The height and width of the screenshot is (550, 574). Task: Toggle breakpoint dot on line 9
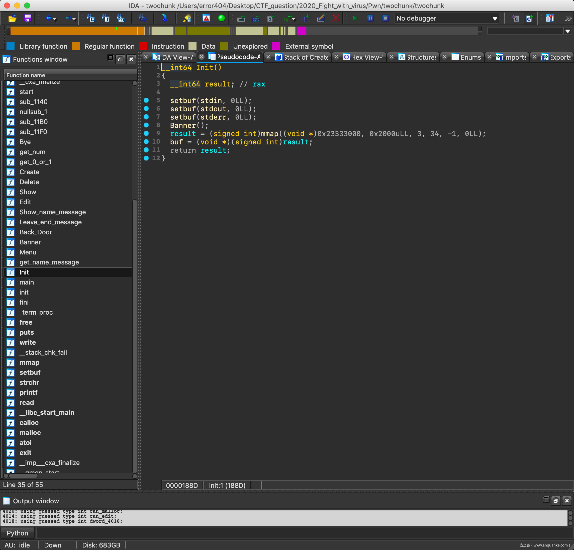(146, 134)
